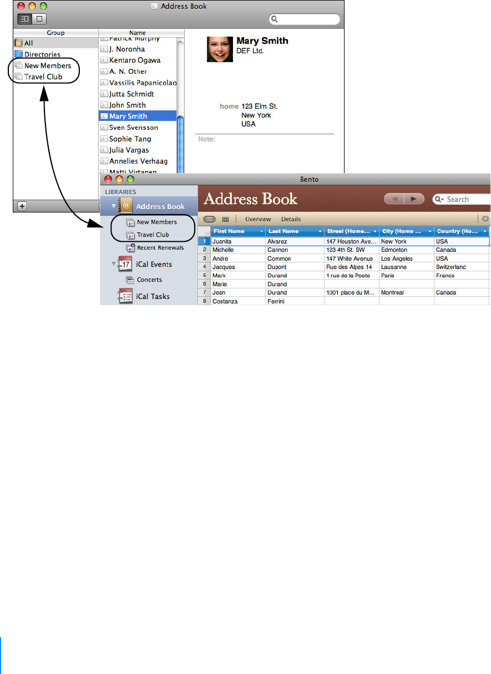Select the iCal Tasks library
The width and height of the screenshot is (491, 674).
point(153,296)
